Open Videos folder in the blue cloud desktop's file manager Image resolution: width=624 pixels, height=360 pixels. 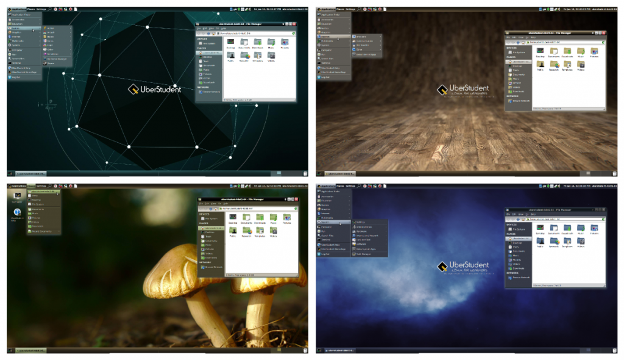click(581, 241)
